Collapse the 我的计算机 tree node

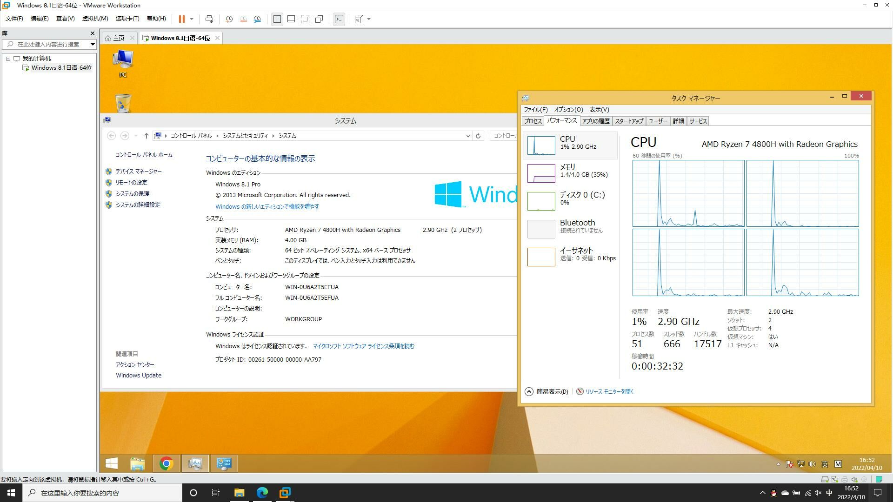pyautogui.click(x=8, y=59)
